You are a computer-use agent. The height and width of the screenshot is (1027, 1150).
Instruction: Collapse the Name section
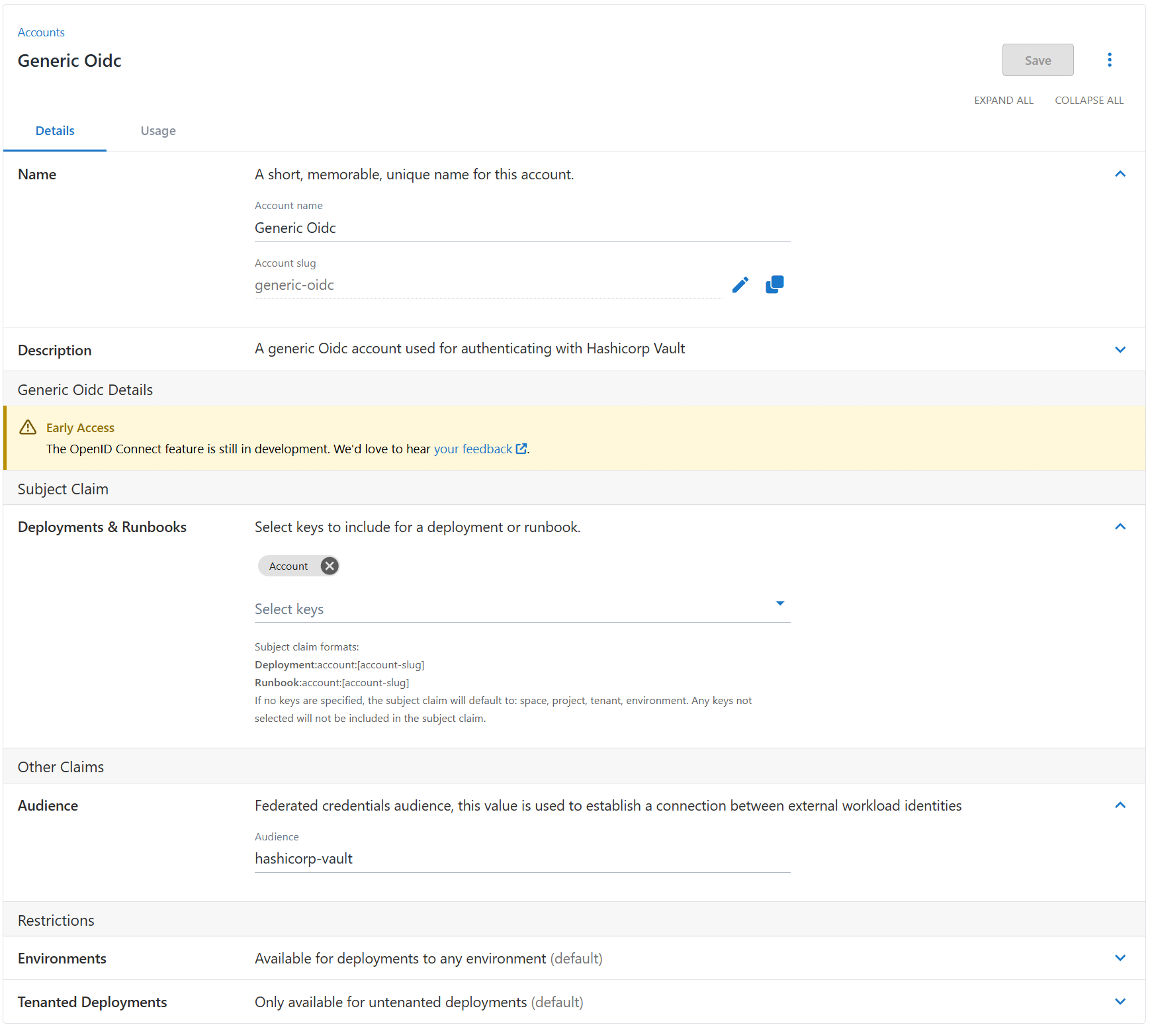[1120, 174]
